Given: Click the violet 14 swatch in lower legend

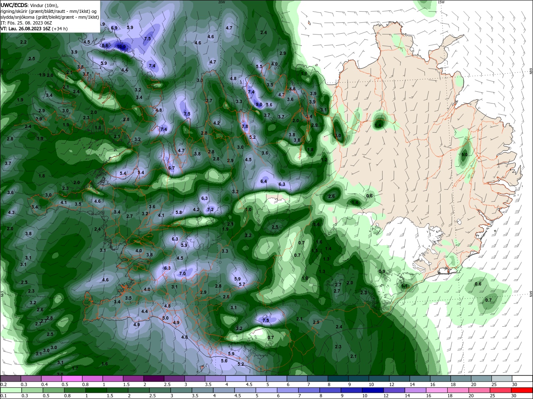Looking at the screenshot, I should tap(416, 391).
